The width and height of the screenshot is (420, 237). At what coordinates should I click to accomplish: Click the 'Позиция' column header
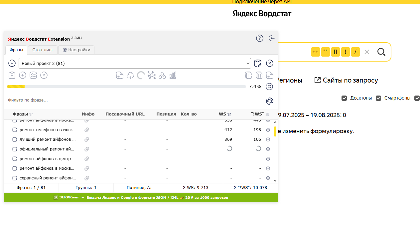166,114
